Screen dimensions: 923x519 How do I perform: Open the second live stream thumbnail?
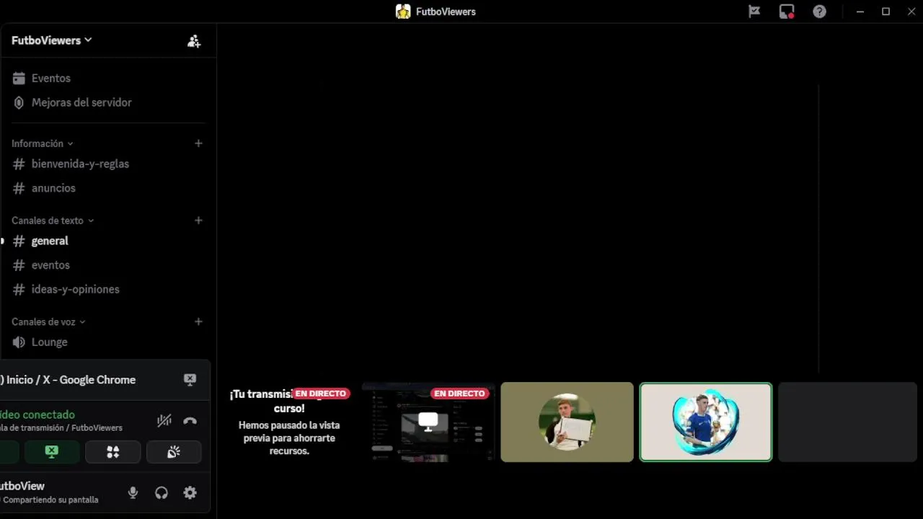coord(428,422)
